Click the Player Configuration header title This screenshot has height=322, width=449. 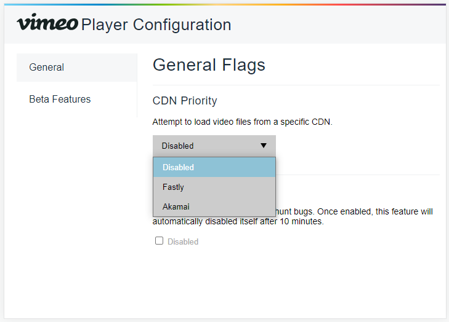tap(156, 25)
